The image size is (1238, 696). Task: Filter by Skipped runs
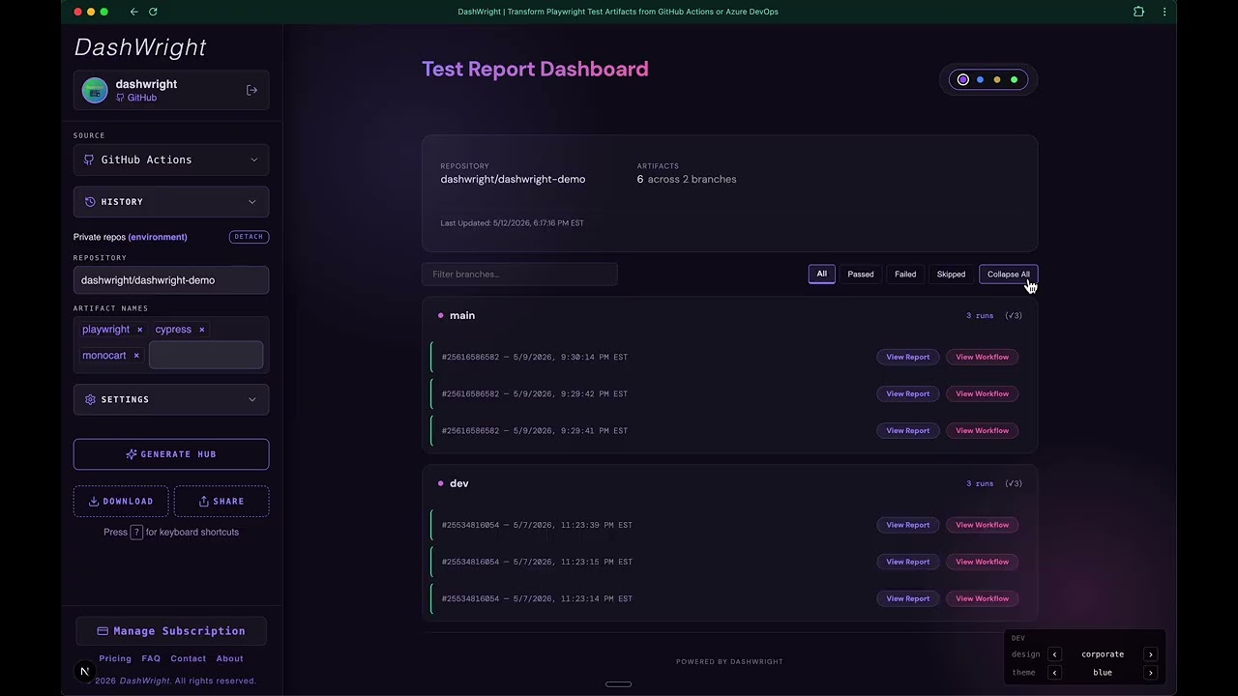951,275
